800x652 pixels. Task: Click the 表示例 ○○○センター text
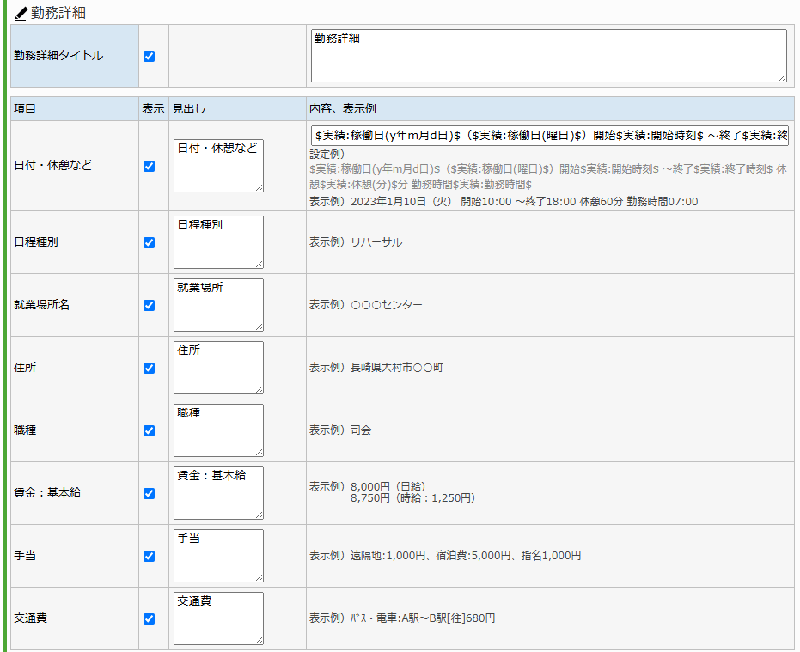tap(366, 305)
